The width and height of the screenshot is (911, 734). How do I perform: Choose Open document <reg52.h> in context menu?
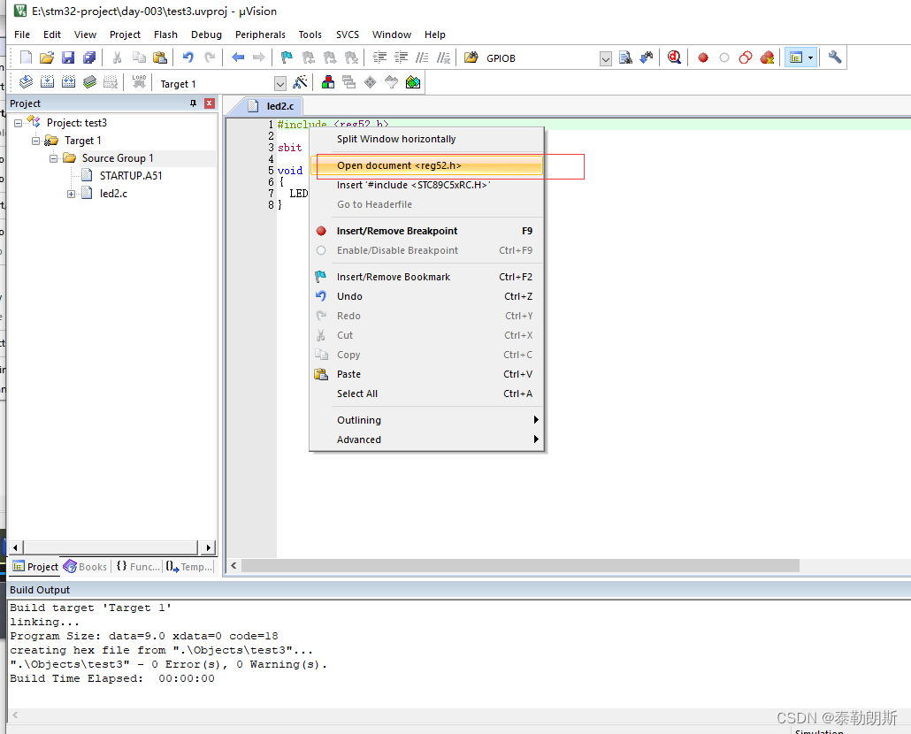[427, 165]
